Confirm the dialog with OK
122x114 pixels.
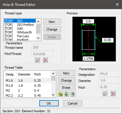(49, 103)
